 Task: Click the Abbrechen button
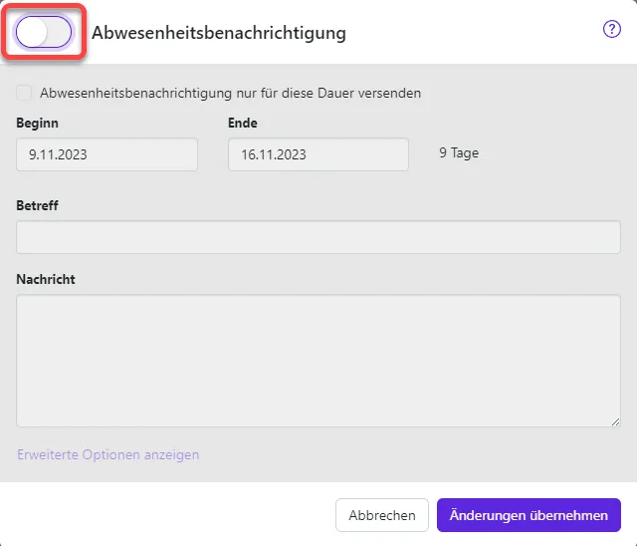382,515
